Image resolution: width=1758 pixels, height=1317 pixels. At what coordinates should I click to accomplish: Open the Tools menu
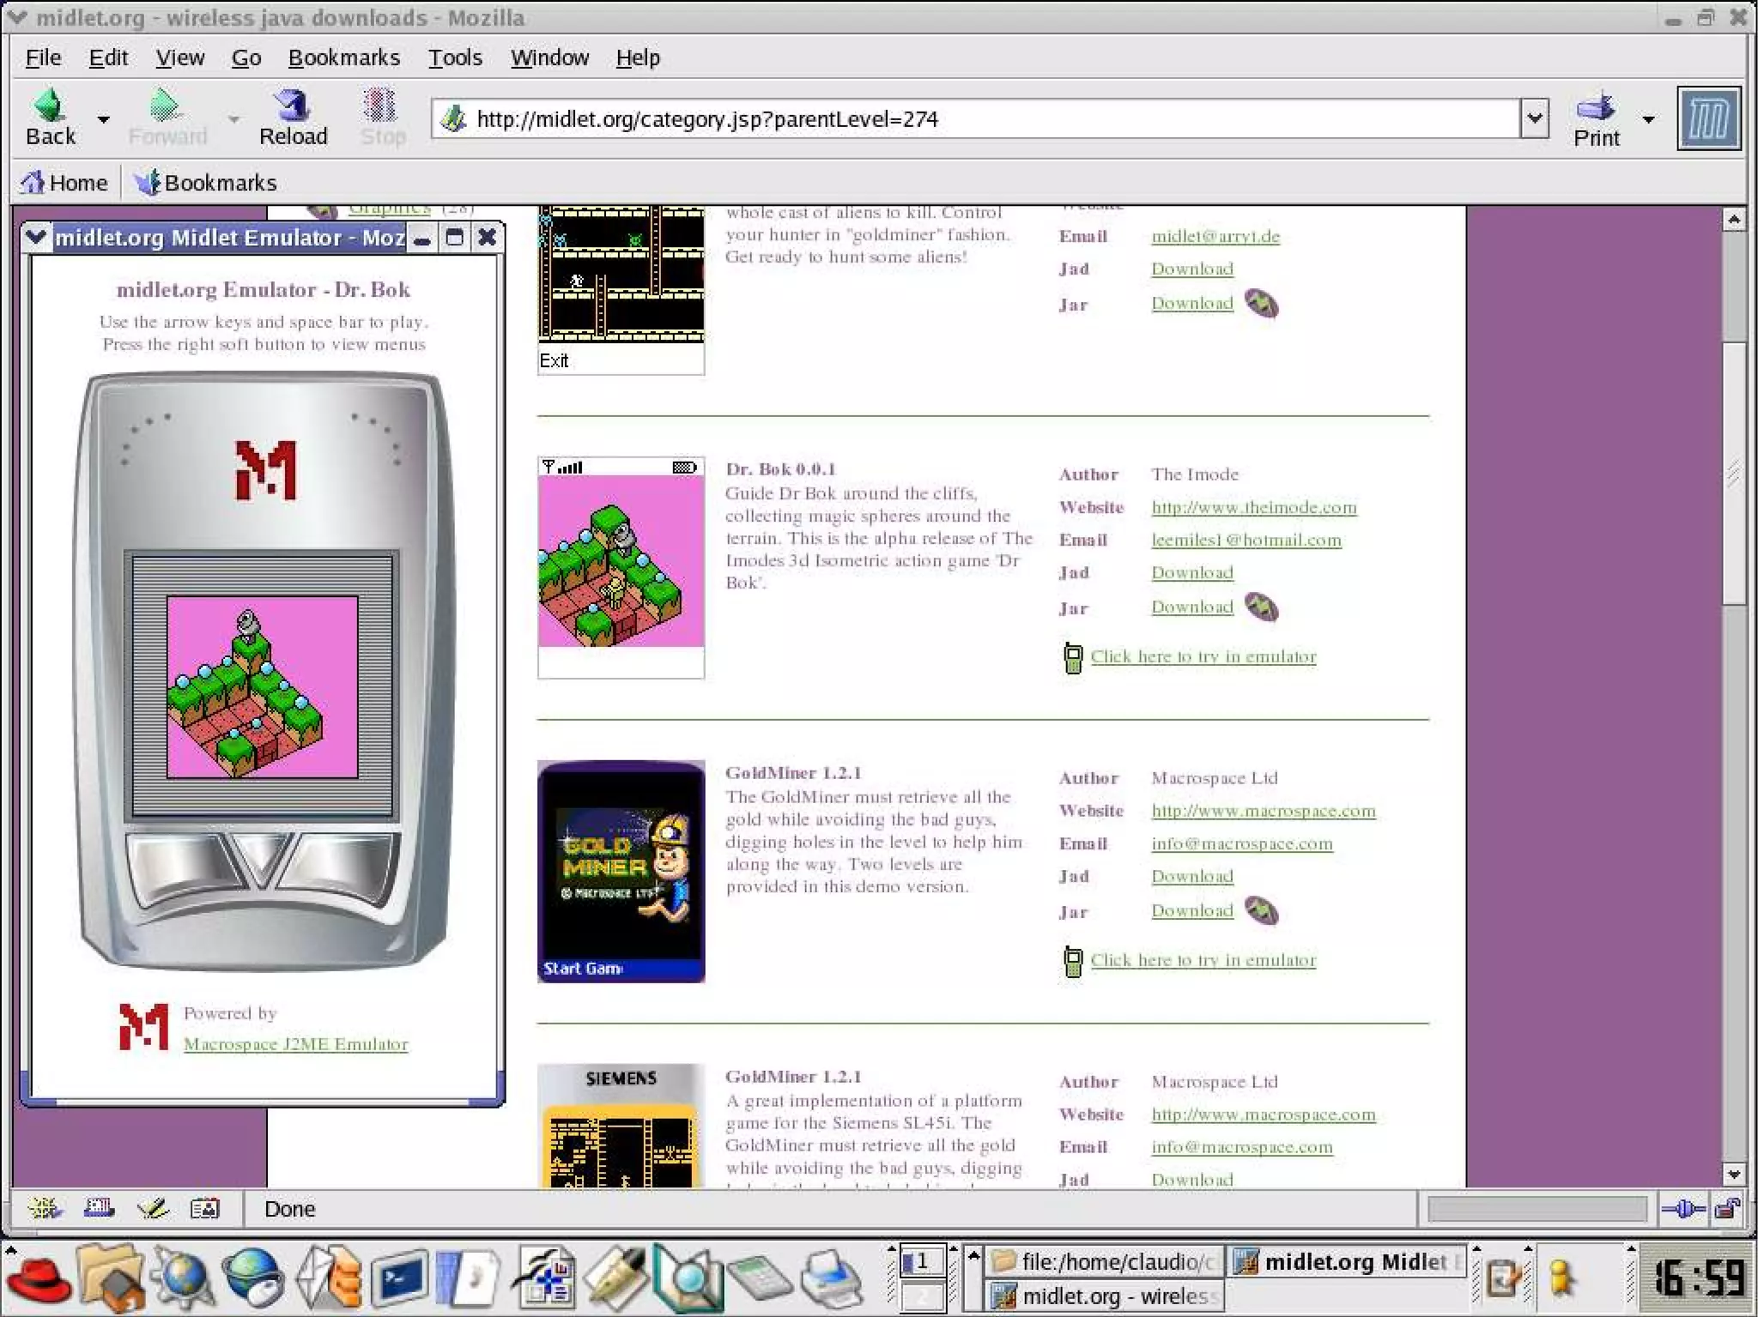pyautogui.click(x=455, y=57)
